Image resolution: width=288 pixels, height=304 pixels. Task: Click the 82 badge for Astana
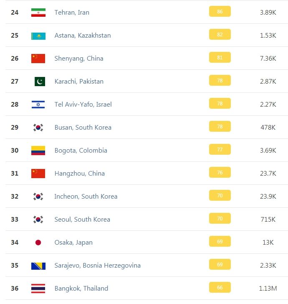[x=220, y=34]
